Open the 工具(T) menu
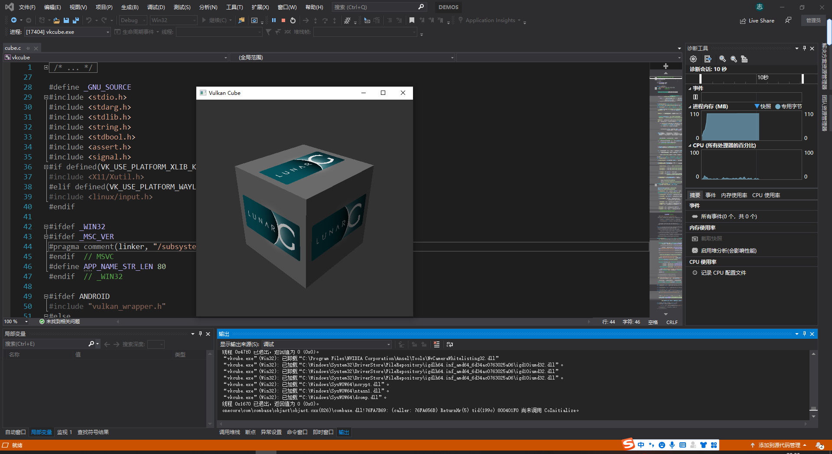The image size is (832, 454). 234,7
